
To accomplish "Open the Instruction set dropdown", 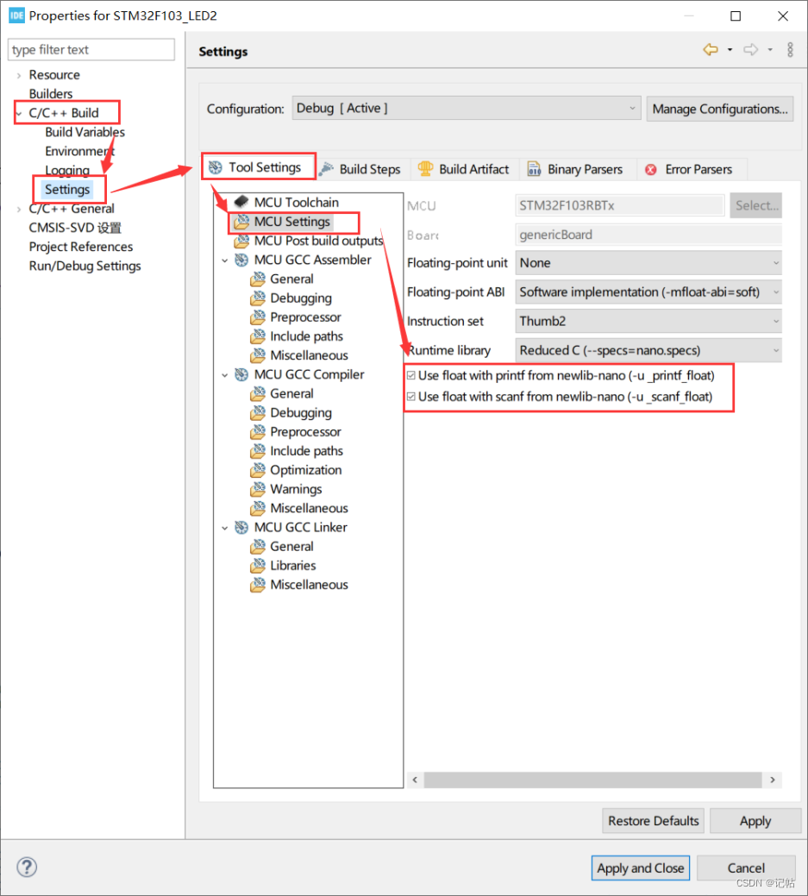I will tap(648, 321).
